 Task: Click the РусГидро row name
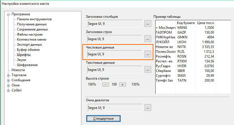(163, 66)
